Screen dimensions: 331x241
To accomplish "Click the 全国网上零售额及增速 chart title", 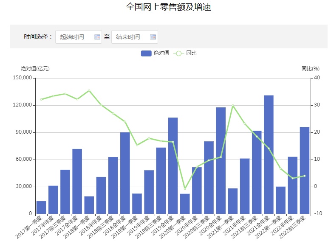I will tap(168, 7).
